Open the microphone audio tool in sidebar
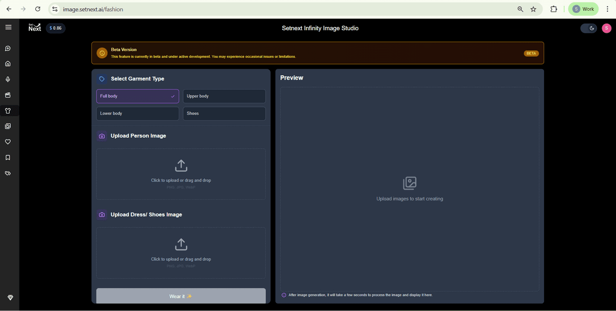 pyautogui.click(x=8, y=79)
